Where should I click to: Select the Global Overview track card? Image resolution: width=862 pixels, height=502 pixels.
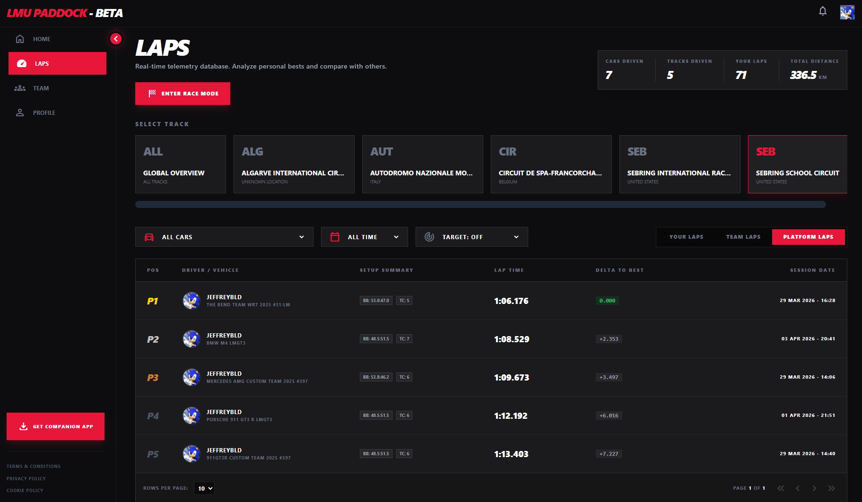point(180,164)
